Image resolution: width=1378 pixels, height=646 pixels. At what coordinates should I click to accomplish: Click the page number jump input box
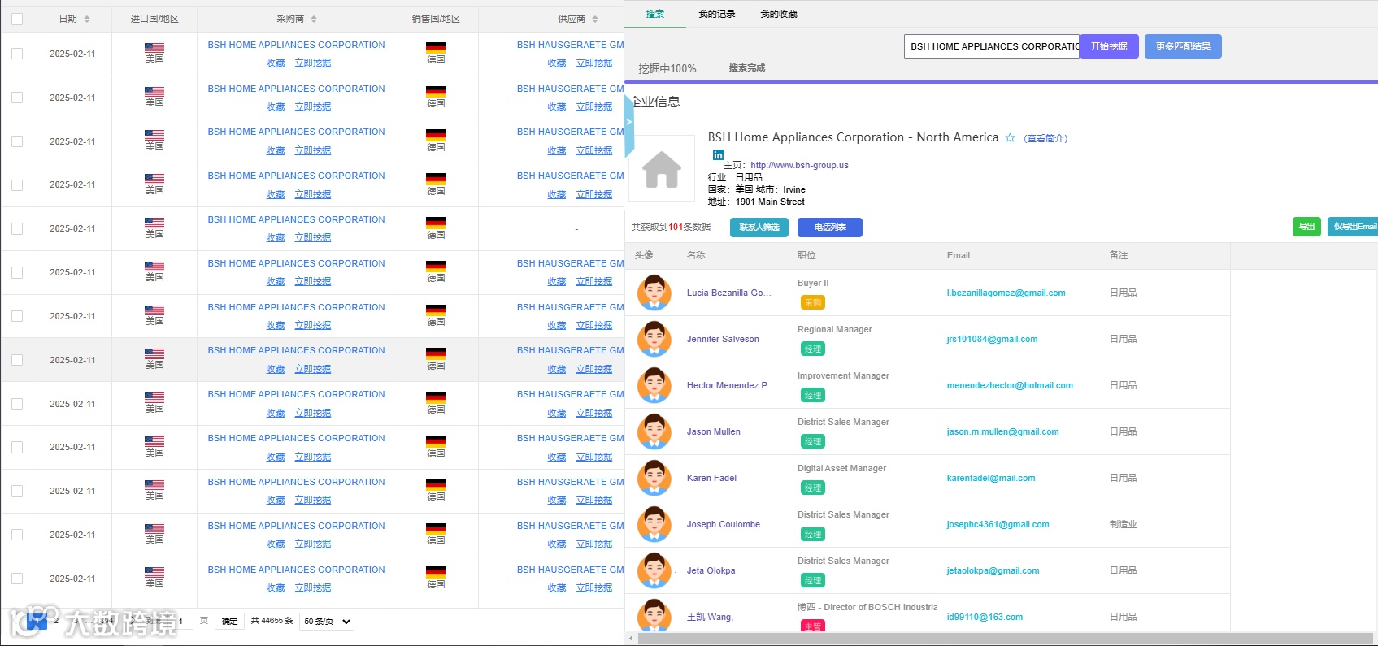[x=181, y=622]
